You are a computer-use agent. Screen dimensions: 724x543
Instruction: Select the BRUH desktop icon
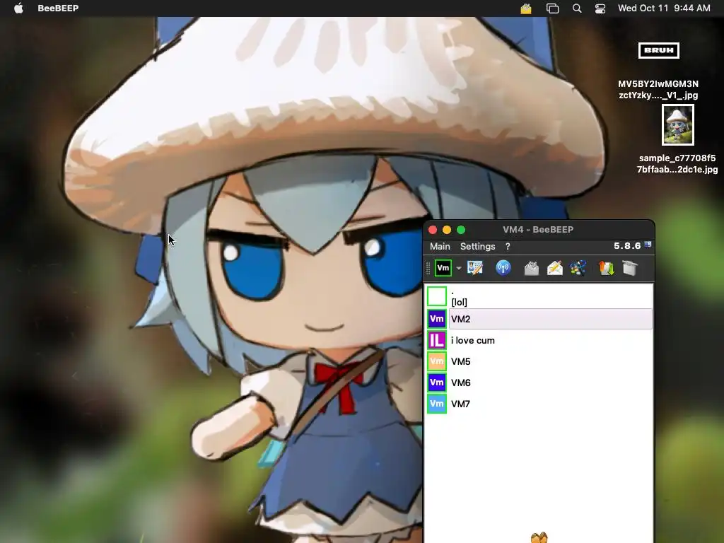(658, 50)
